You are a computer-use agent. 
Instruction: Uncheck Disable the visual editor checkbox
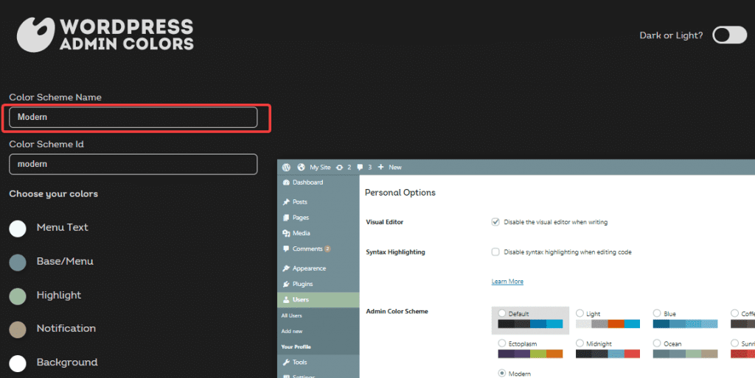[495, 222]
